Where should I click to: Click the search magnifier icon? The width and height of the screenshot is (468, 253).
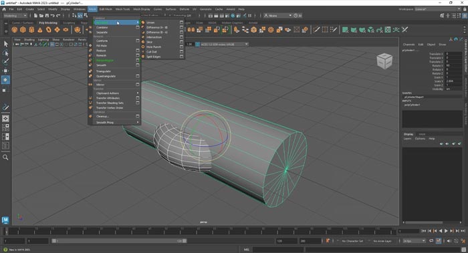[5, 157]
